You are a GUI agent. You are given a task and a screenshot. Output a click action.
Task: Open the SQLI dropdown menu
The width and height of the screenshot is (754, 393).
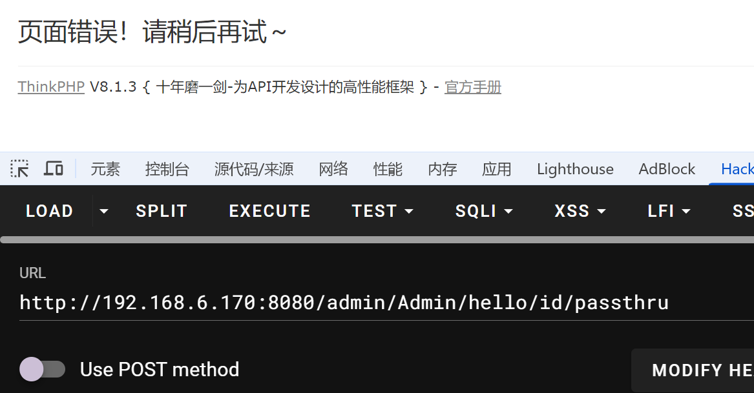click(484, 211)
